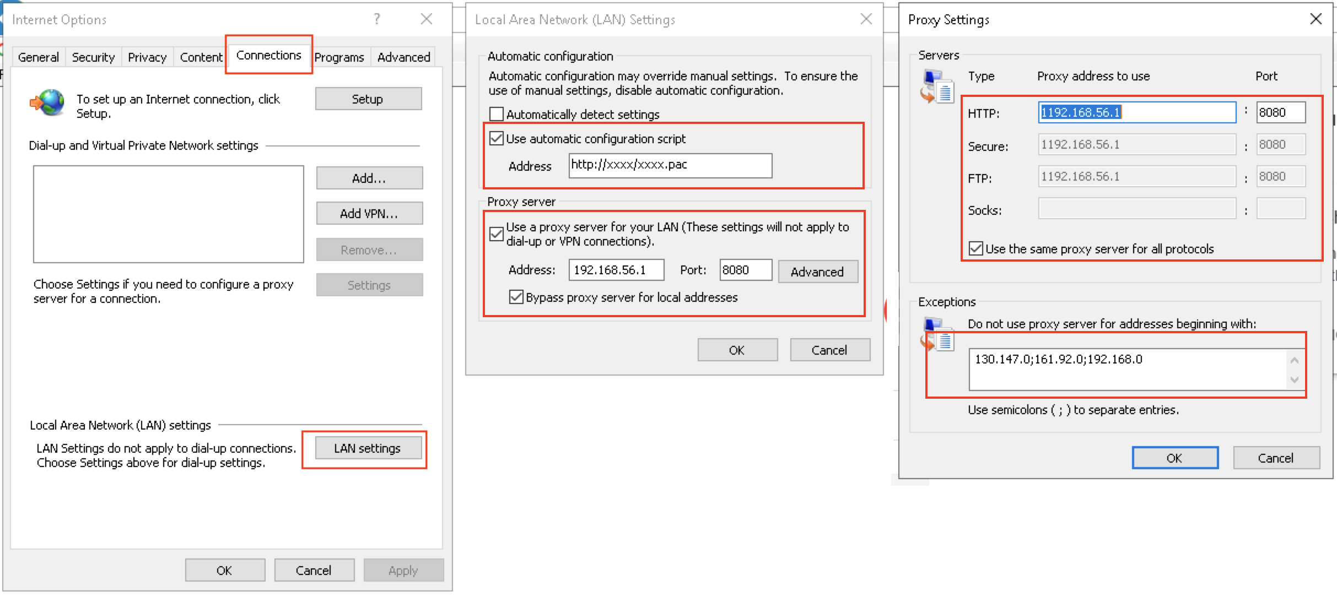The height and width of the screenshot is (597, 1337).
Task: Toggle Bypass proxy server for local addresses
Action: (516, 297)
